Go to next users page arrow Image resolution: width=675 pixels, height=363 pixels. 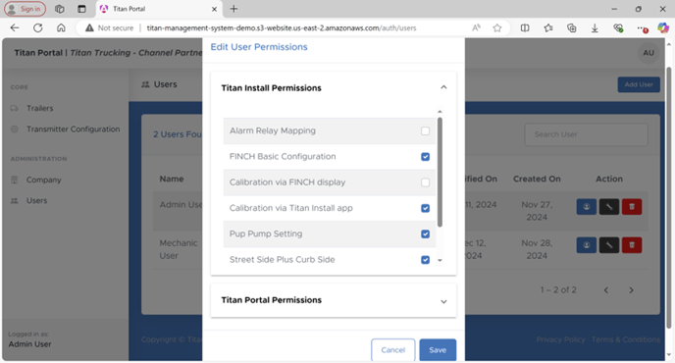click(x=631, y=290)
